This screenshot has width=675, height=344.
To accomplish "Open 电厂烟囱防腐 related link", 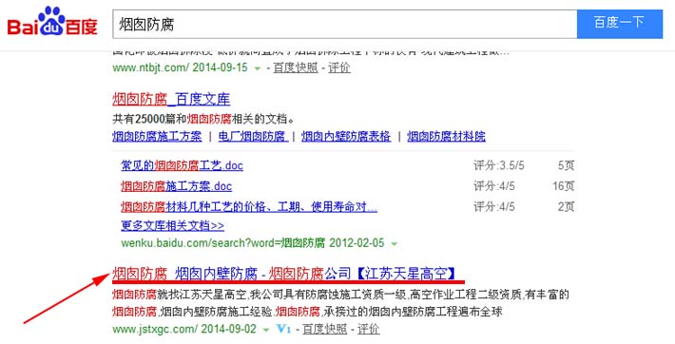I will tap(252, 137).
